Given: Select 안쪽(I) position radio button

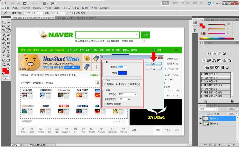Looking at the screenshot, I should click(105, 84).
